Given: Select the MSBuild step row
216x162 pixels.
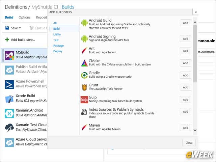Looking at the screenshot, I should 25,55.
